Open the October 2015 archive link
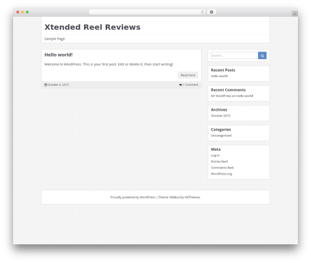Viewport: 311px width, 263px height. (220, 116)
